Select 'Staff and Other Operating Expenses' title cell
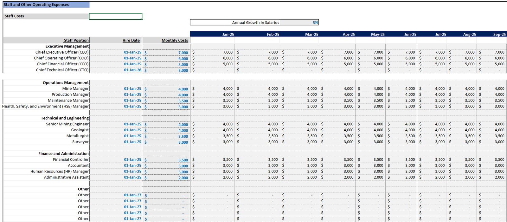This screenshot has width=507, height=222. click(x=46, y=5)
